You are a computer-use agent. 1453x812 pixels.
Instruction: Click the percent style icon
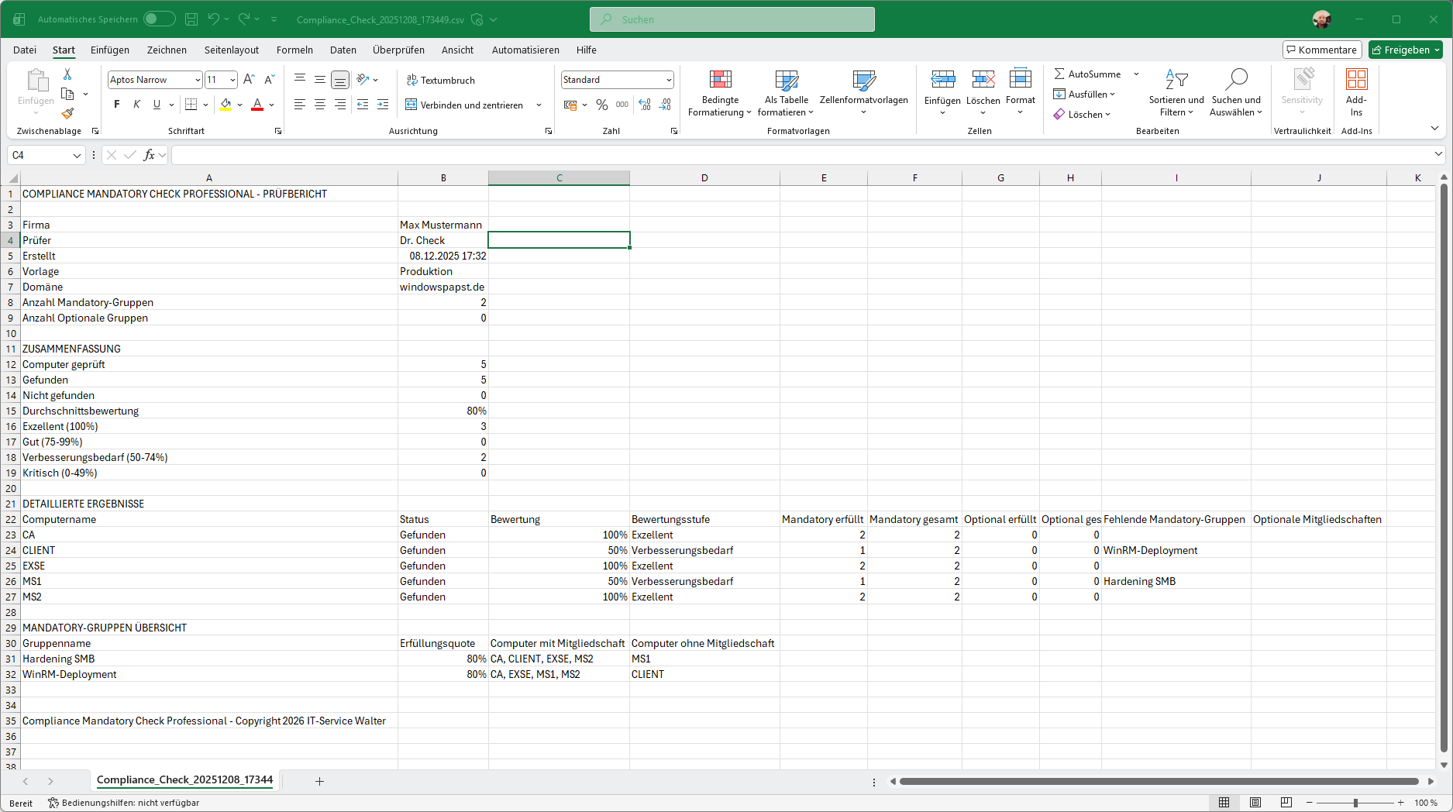[601, 105]
